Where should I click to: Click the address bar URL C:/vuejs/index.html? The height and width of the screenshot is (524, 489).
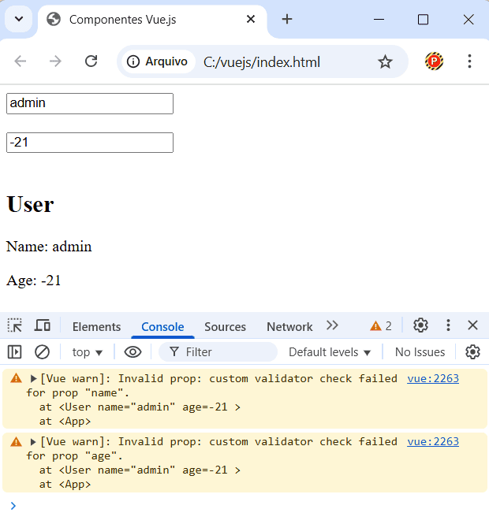[x=262, y=62]
